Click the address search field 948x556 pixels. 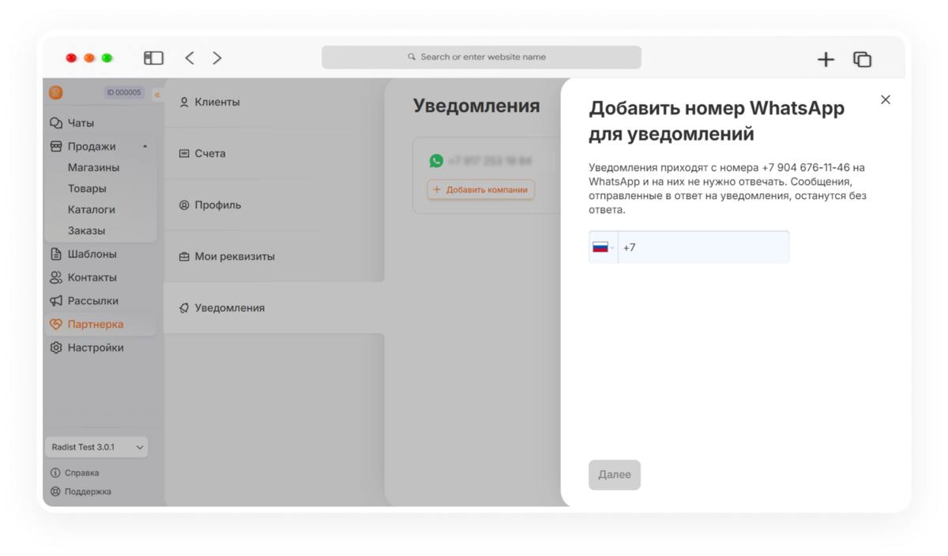[x=481, y=57]
